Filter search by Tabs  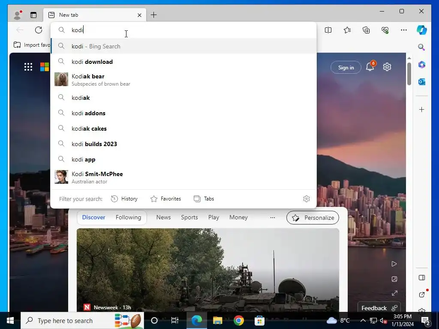click(204, 199)
